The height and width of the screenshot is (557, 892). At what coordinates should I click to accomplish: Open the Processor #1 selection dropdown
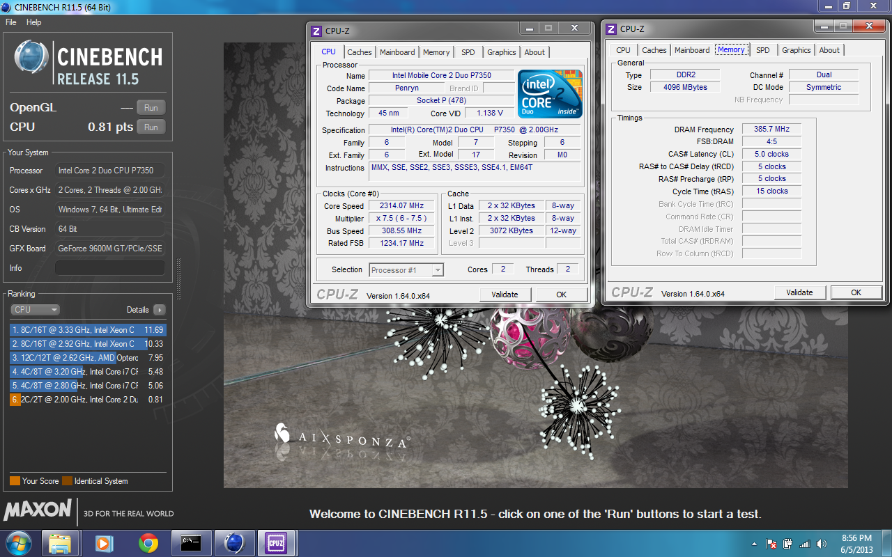coord(406,270)
